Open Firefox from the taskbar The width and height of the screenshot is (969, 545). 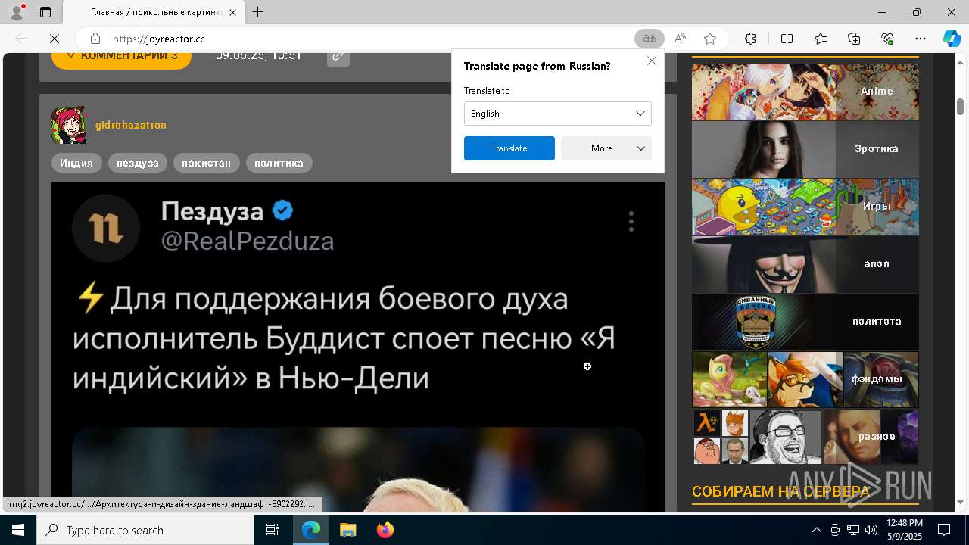click(385, 530)
